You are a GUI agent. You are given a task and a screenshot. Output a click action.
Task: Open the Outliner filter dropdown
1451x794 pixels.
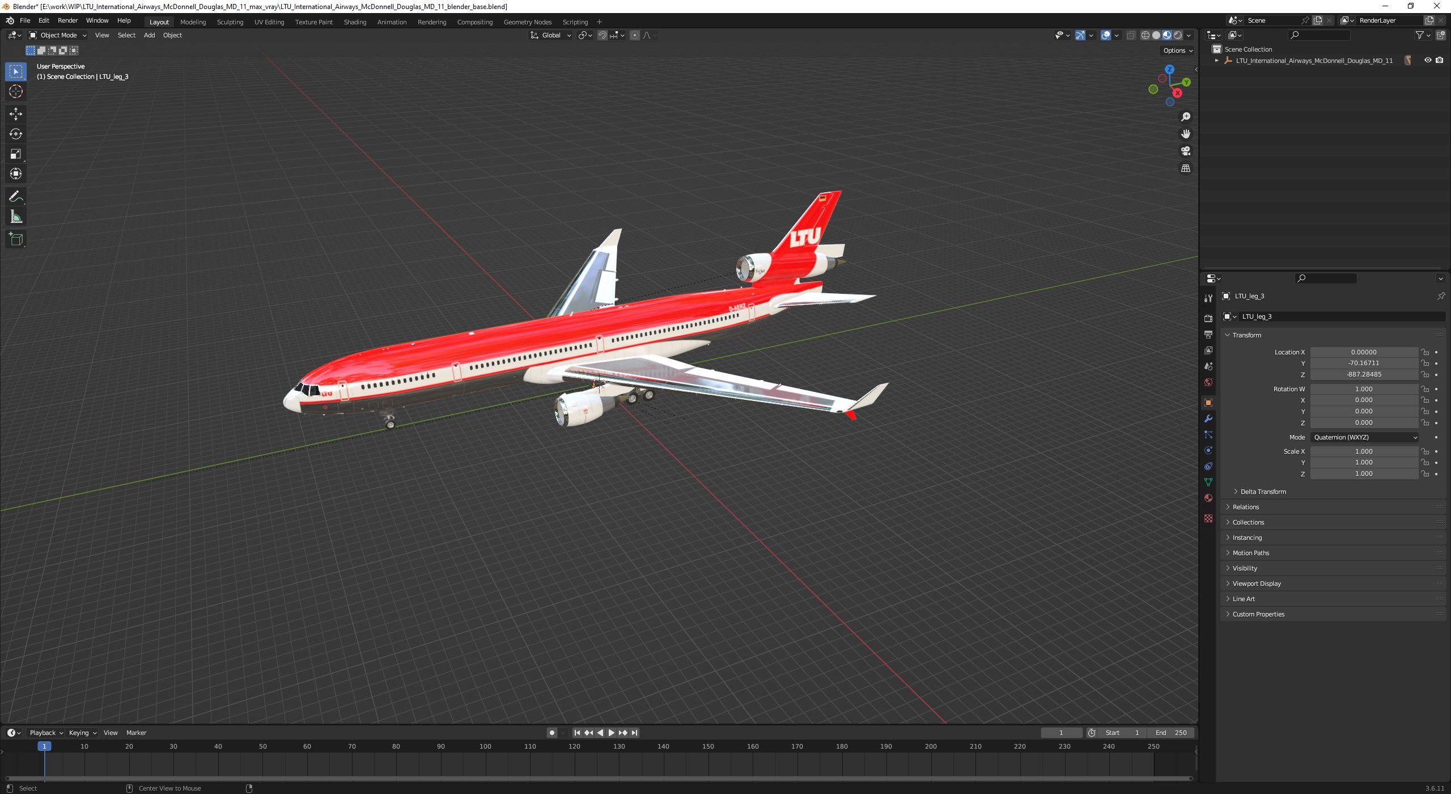[x=1423, y=35]
